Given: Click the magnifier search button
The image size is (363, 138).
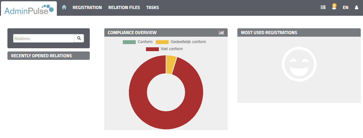Looking at the screenshot, I should [x=79, y=38].
